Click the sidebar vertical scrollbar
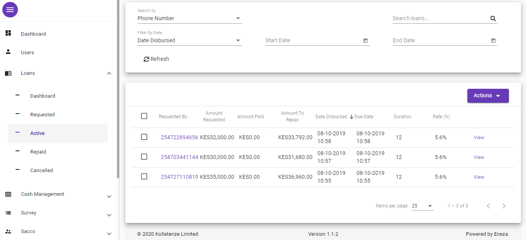 [x=118, y=89]
